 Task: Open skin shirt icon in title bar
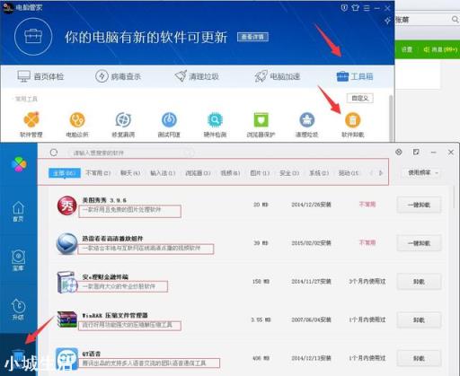click(x=355, y=8)
